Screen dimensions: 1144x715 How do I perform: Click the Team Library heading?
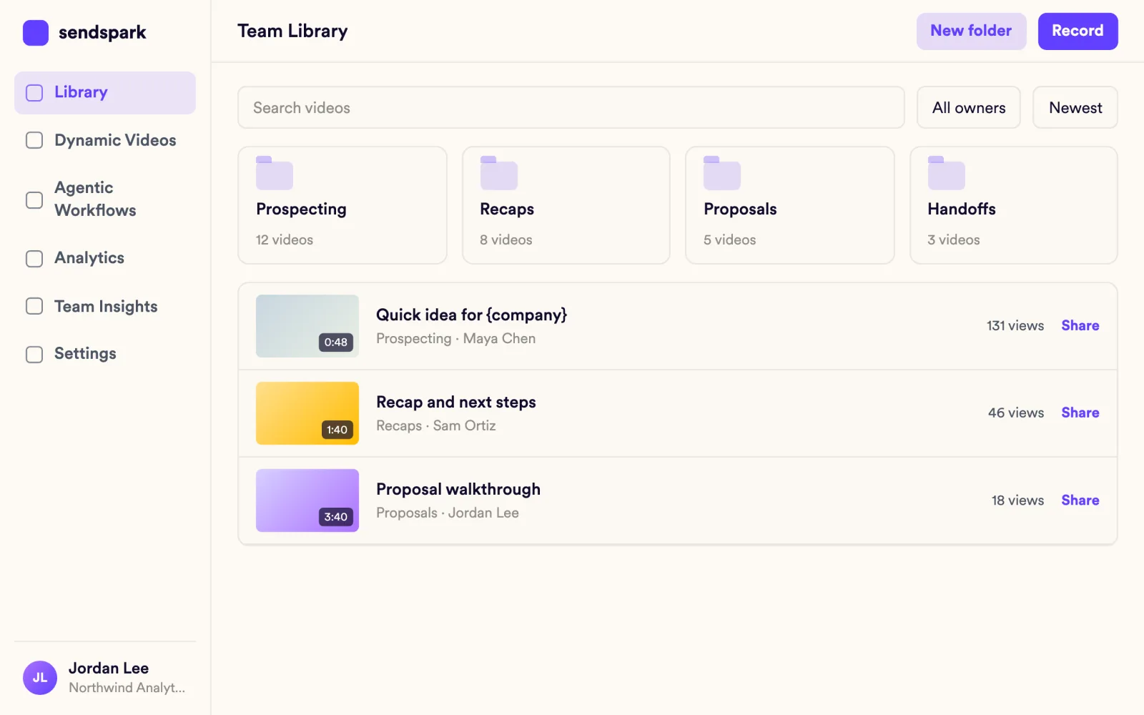pos(292,31)
